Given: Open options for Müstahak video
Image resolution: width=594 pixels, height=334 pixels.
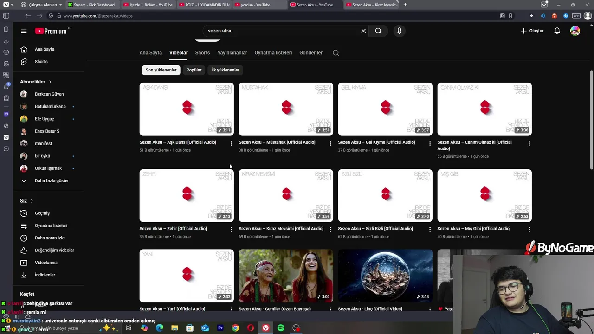Looking at the screenshot, I should tap(330, 143).
